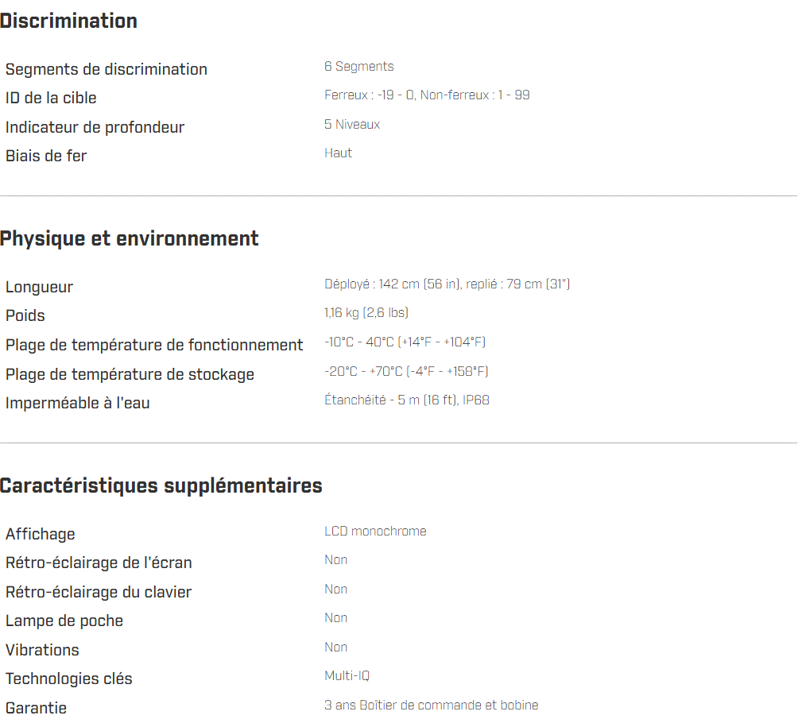Image resolution: width=798 pixels, height=727 pixels.
Task: Click the Multi-IQ technology value
Action: (x=347, y=676)
